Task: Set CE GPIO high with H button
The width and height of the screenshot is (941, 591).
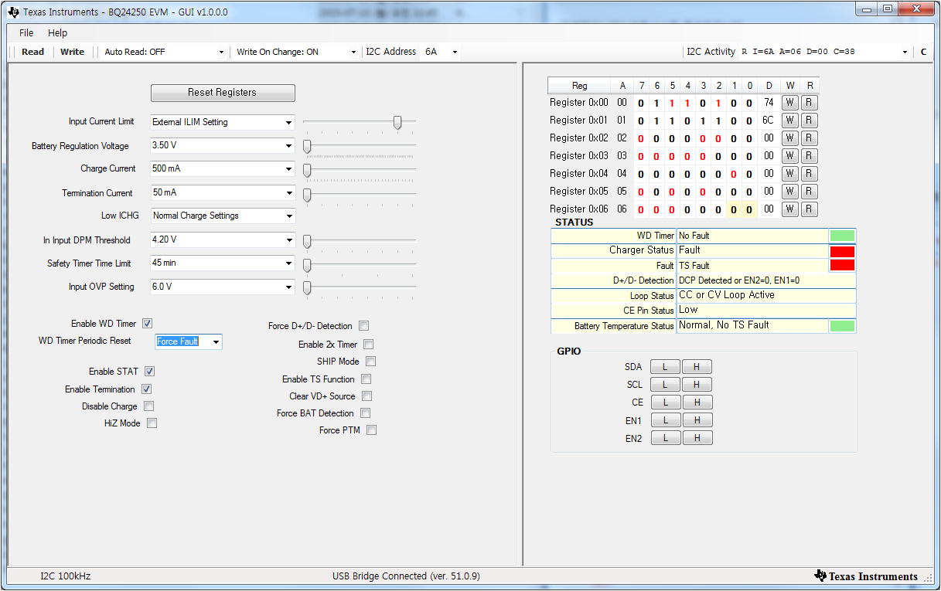Action: 697,402
